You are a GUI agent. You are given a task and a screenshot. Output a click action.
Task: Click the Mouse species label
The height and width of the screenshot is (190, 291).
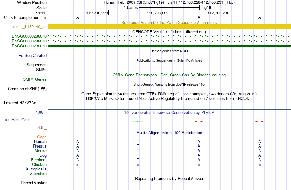pyautogui.click(x=40, y=151)
